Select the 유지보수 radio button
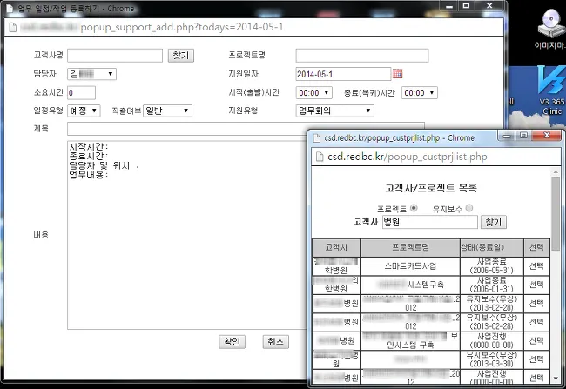Viewport: 566px width, 389px height. [469, 208]
